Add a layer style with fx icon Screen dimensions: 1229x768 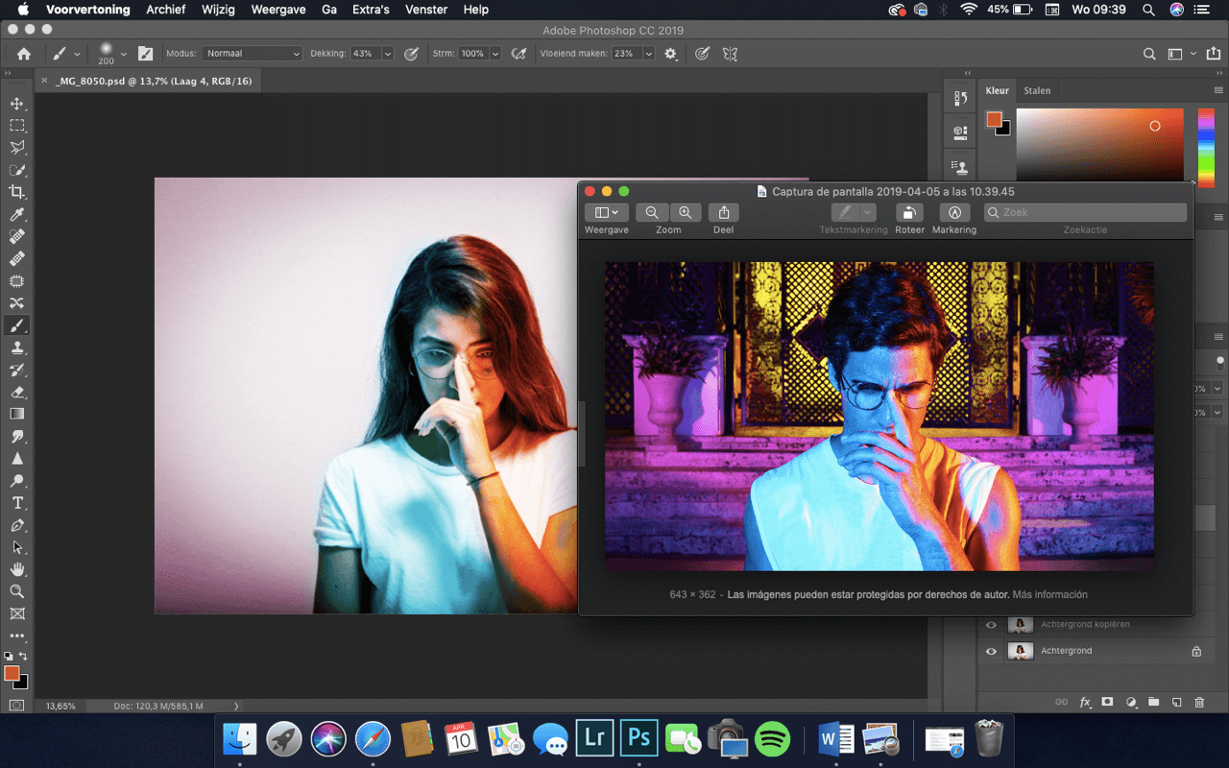point(1086,703)
